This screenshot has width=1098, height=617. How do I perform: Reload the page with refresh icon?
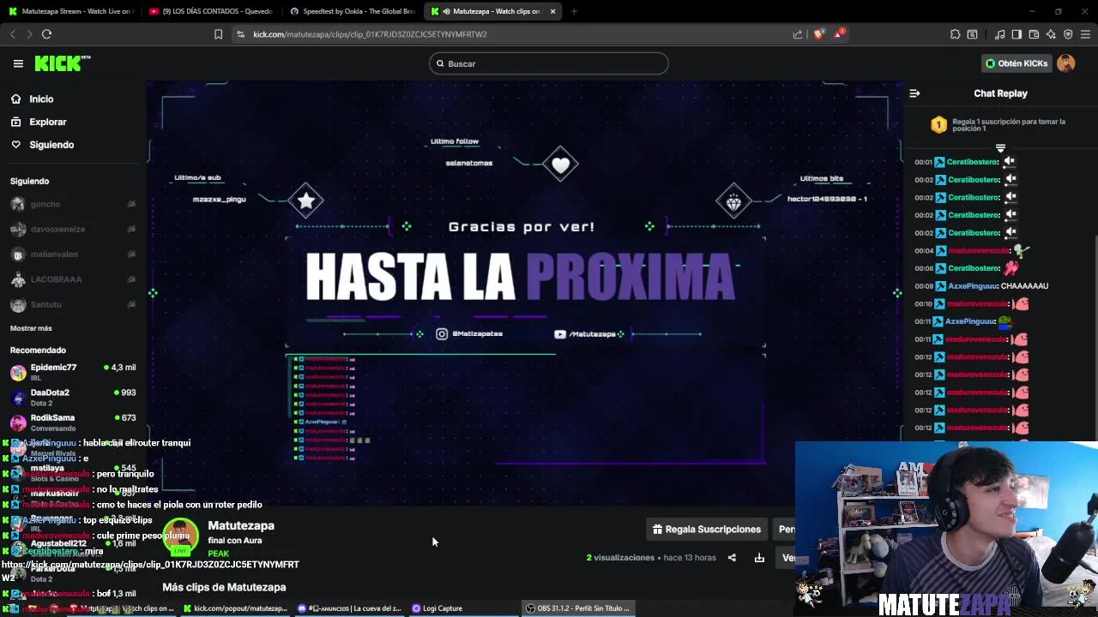46,34
